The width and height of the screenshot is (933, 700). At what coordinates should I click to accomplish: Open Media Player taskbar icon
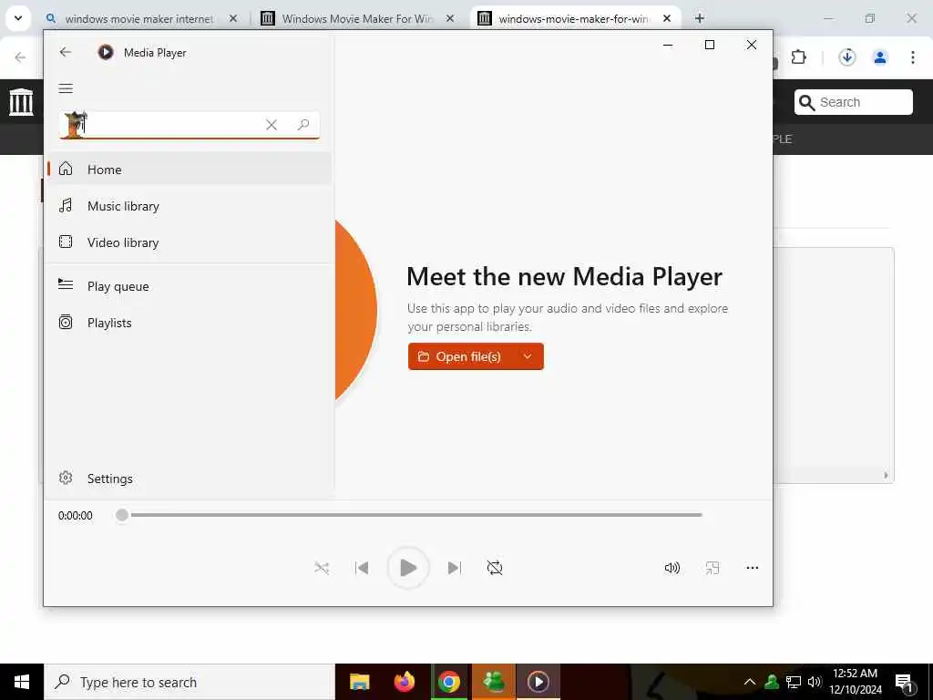538,682
